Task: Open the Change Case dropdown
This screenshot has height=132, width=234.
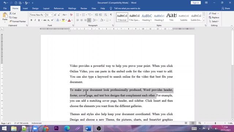Action: click(x=65, y=15)
